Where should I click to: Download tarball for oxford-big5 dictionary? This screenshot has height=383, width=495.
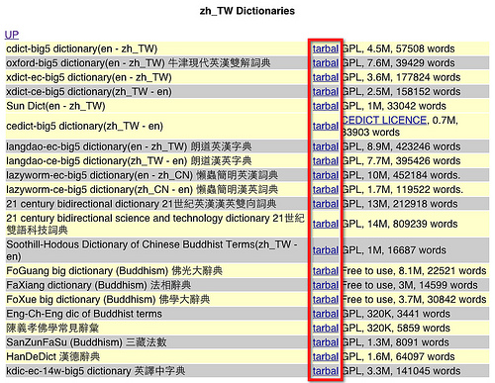326,63
